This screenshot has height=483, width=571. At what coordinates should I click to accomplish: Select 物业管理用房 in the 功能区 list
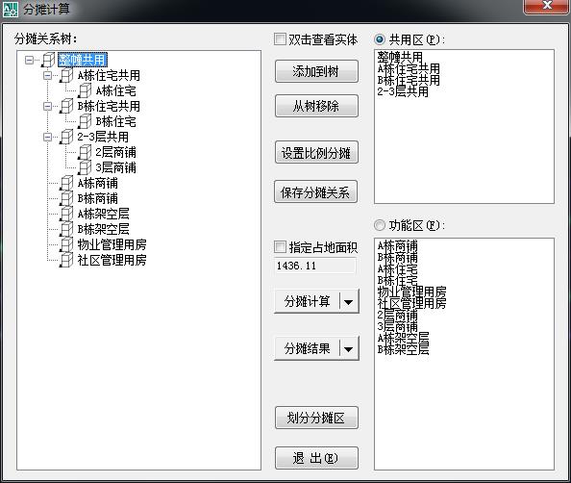[411, 292]
